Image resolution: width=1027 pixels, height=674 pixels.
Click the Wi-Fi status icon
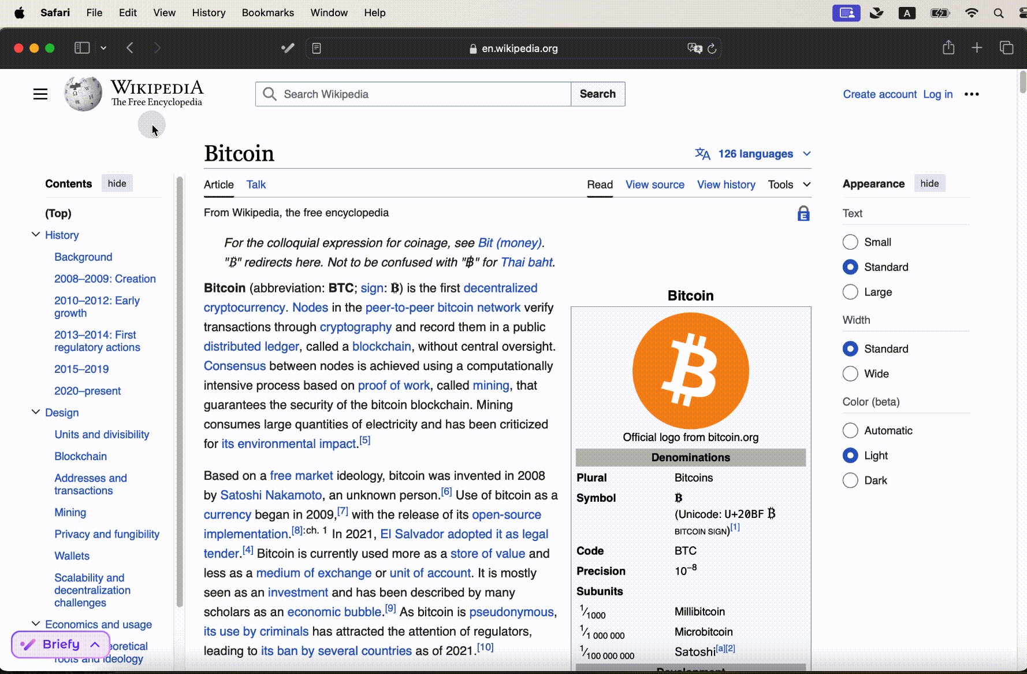point(972,13)
